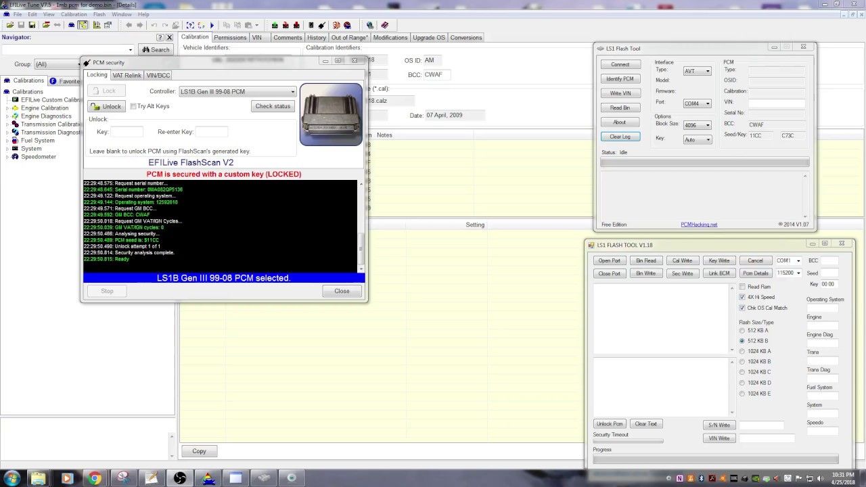Click the table grid toolbar icon
Screen dimensions: 866x487
[x=97, y=25]
